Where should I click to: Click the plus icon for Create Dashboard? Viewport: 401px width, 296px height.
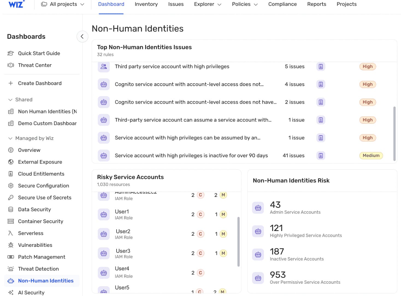[11, 83]
